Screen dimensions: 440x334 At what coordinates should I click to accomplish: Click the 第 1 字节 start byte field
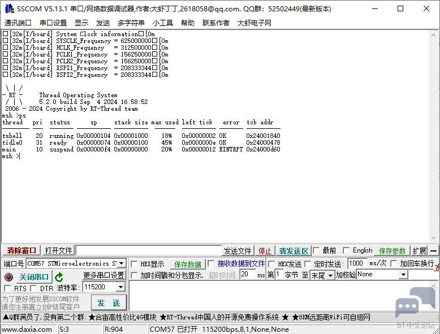(x=279, y=274)
